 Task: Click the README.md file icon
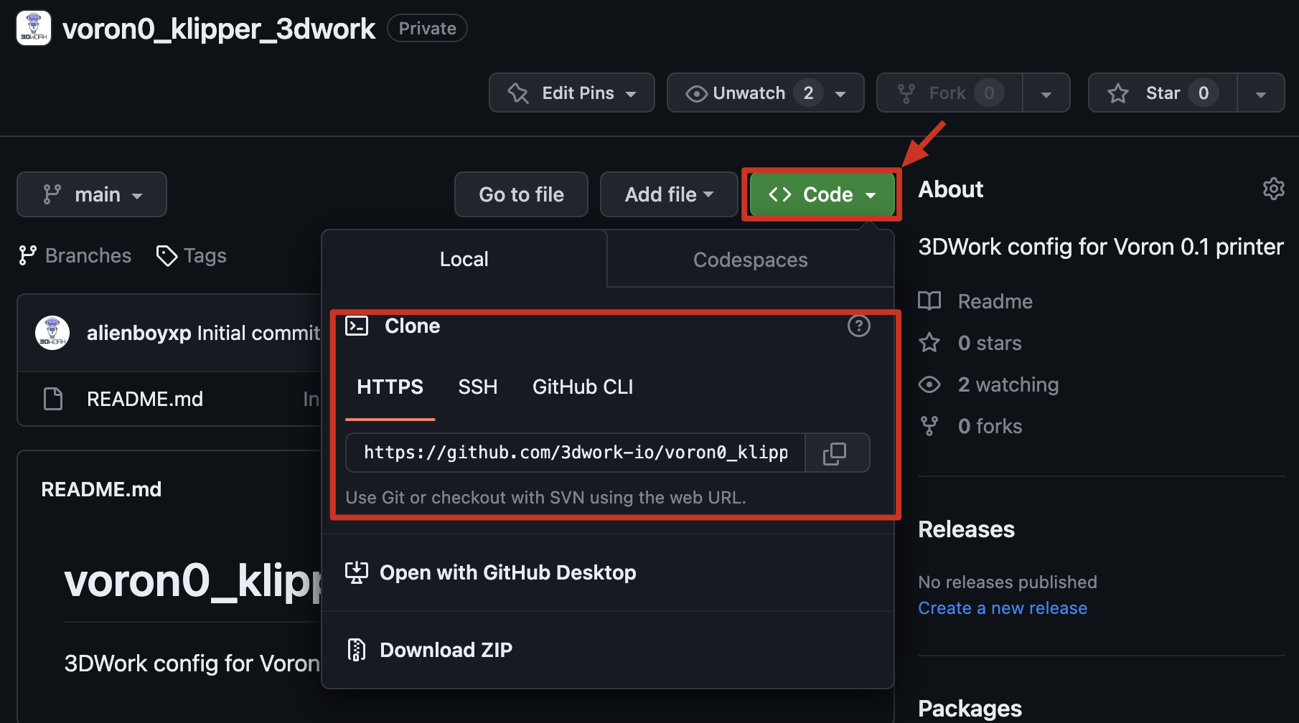[53, 399]
